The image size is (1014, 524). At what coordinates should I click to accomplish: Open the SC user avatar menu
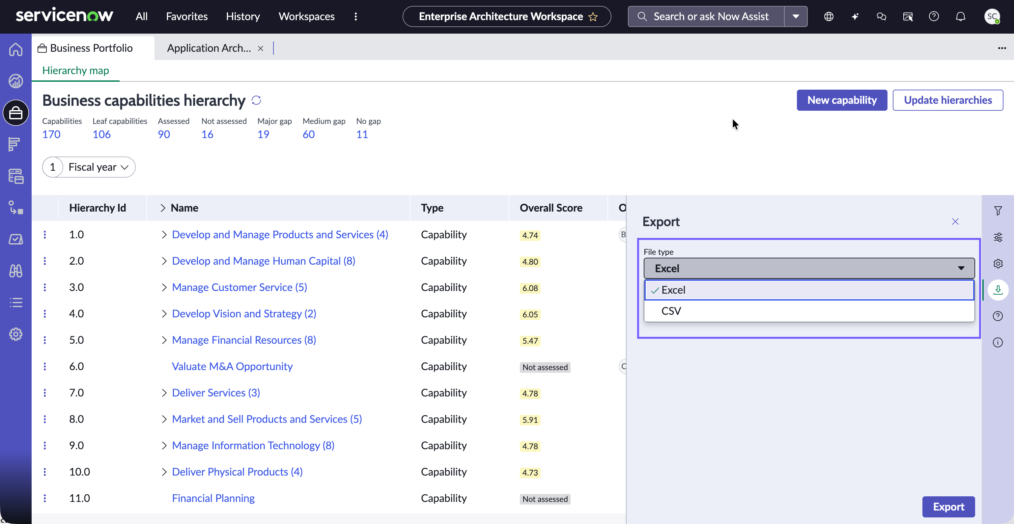[992, 16]
